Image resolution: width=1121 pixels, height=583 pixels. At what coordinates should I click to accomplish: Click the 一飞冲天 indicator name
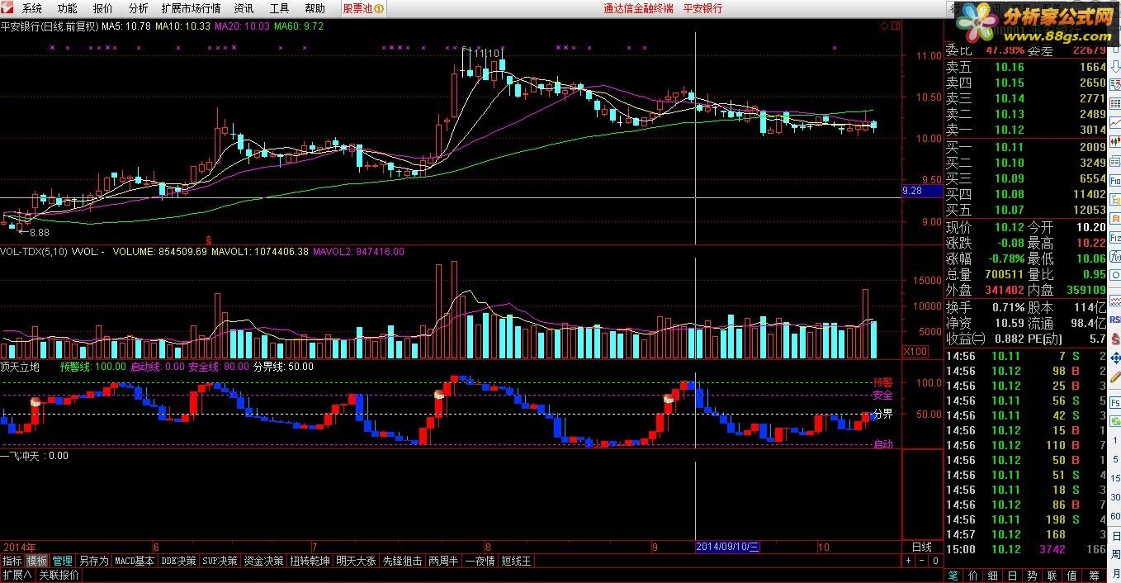click(x=20, y=456)
